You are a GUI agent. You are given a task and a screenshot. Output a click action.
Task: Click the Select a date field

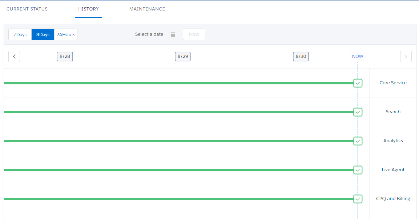(x=149, y=34)
